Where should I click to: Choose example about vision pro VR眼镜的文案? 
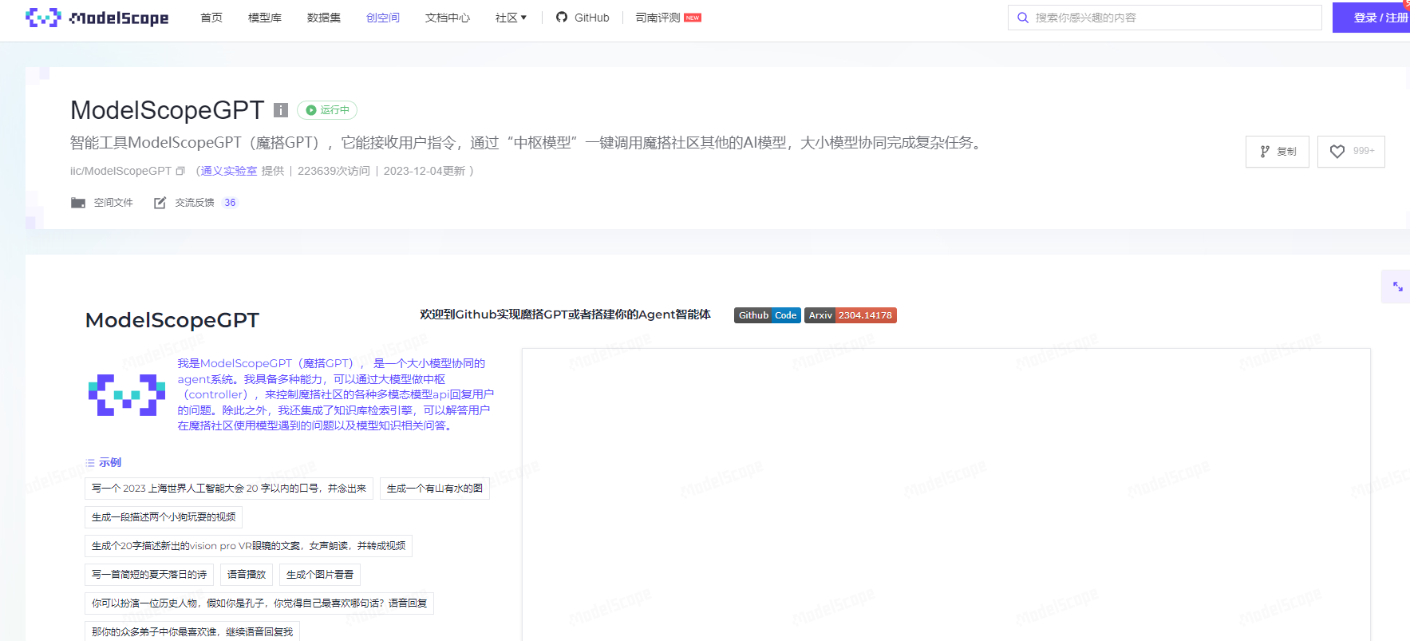pyautogui.click(x=248, y=546)
